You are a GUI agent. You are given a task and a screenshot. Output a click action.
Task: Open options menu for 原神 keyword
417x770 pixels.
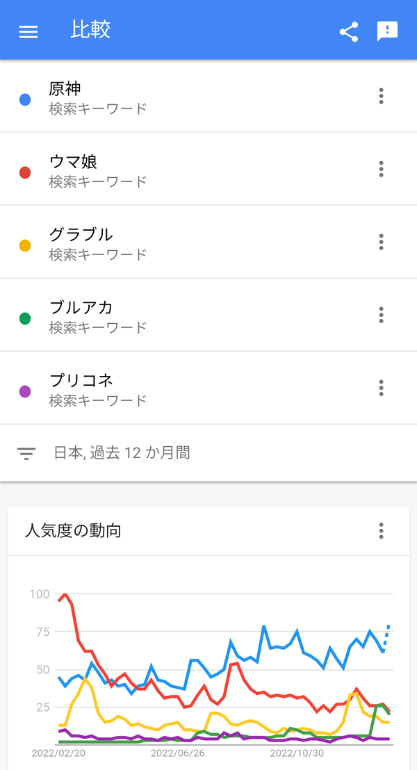click(x=381, y=96)
